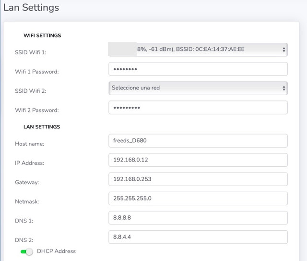Click the 'WIFI SETTINGS' section heading
This screenshot has width=307, height=261.
[42, 36]
